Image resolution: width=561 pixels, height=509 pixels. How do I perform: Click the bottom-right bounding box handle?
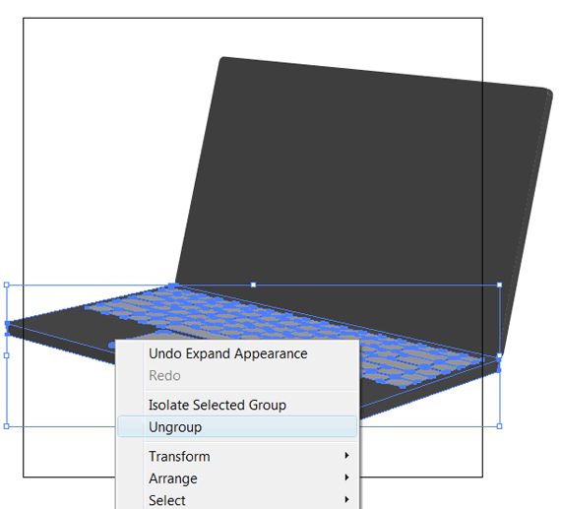click(499, 426)
